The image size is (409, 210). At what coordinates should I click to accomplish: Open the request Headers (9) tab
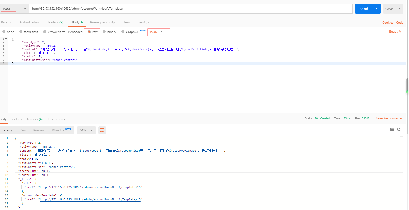(x=55, y=22)
